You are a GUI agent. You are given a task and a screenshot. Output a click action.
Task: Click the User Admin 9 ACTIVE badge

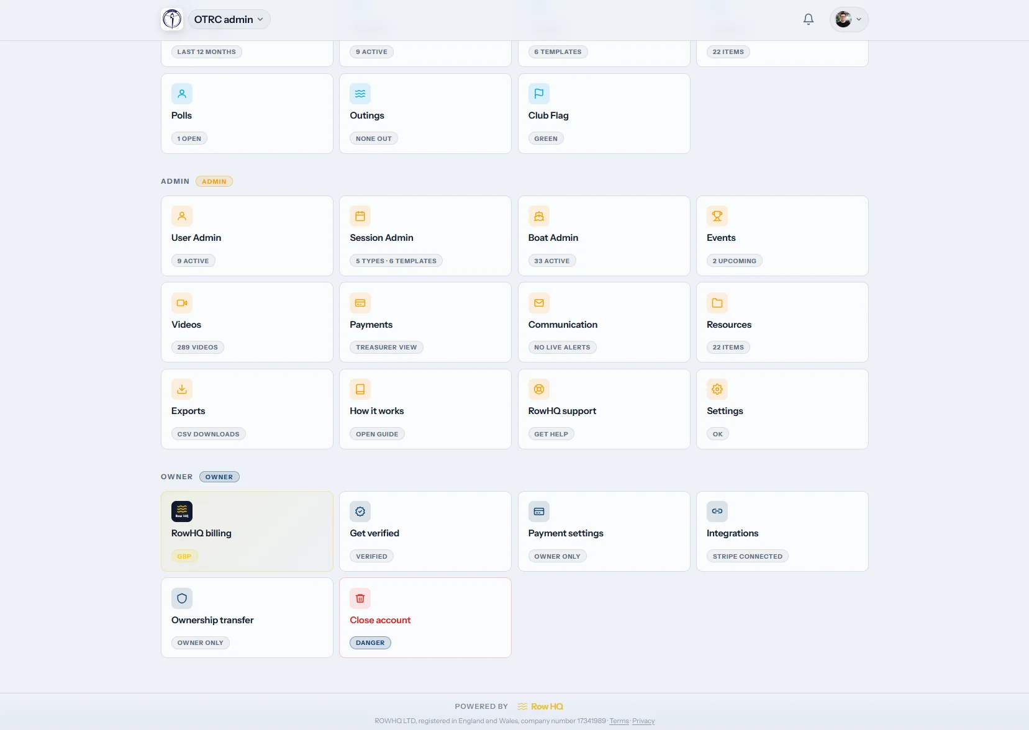[x=193, y=261]
